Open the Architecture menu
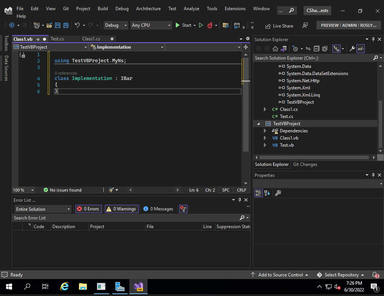This screenshot has height=296, width=384. [x=148, y=9]
